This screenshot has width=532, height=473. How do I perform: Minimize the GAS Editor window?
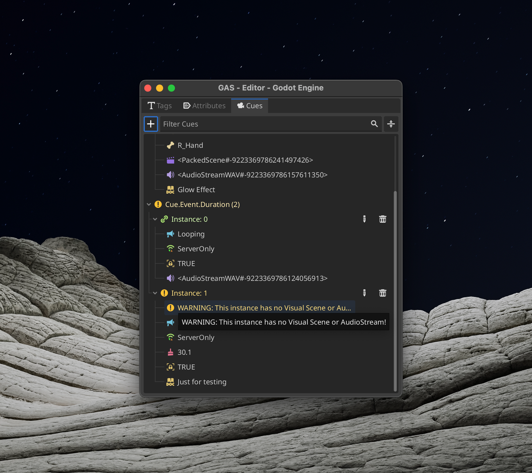pos(160,88)
